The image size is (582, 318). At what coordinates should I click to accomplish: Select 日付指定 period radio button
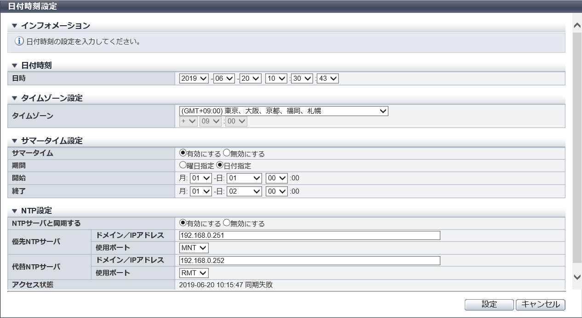[220, 166]
